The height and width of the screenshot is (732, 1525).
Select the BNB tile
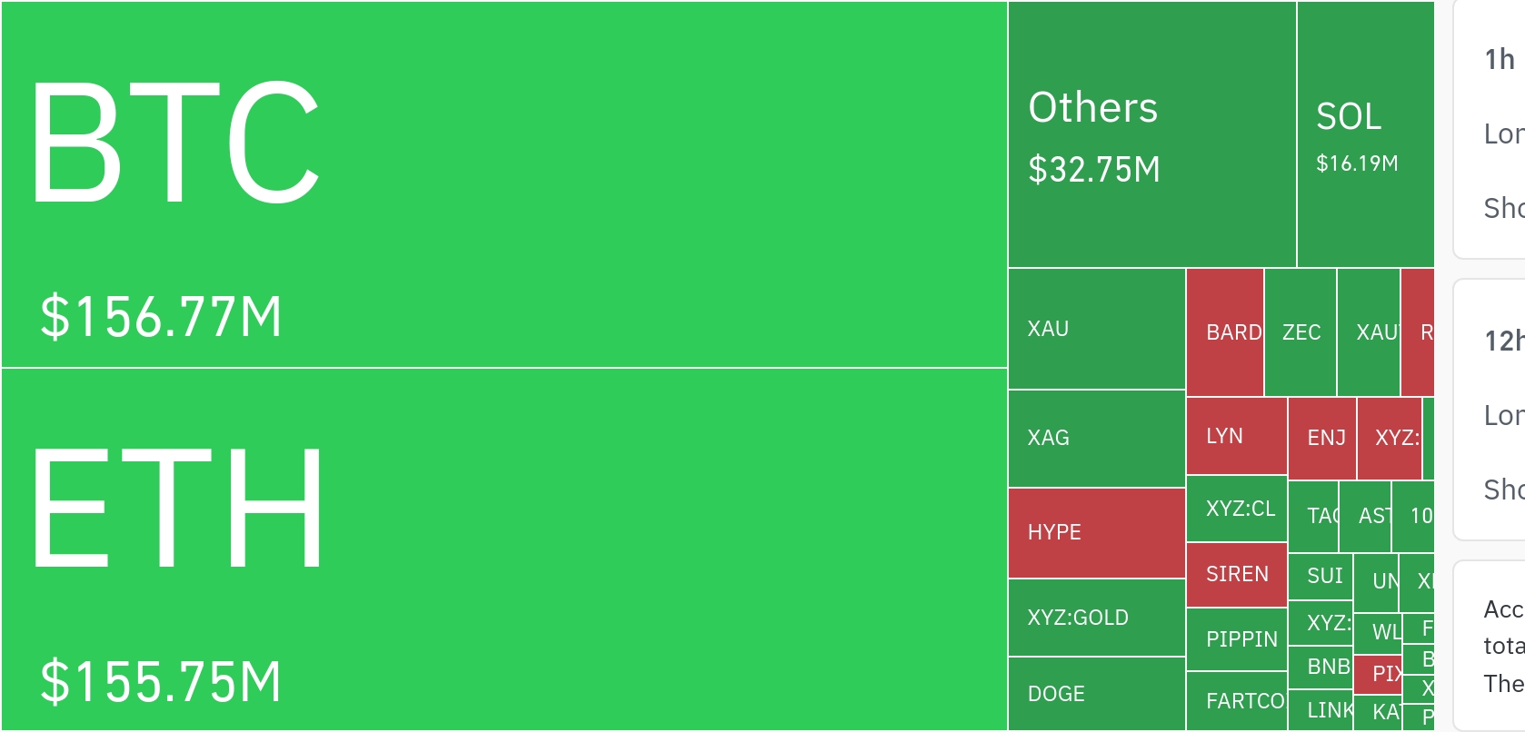point(1321,668)
